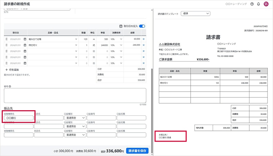Click drag handle of the 間仕切り row
The image size is (273, 156).
(6, 45)
